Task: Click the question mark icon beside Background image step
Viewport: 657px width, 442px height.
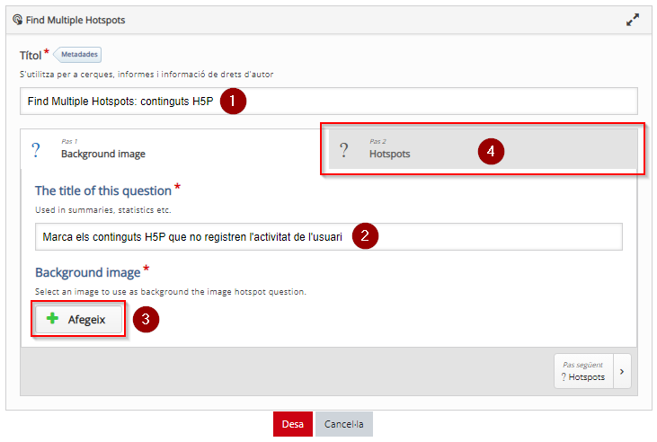Action: click(x=36, y=149)
